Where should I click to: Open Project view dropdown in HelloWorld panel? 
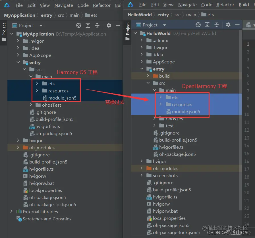click(165, 25)
